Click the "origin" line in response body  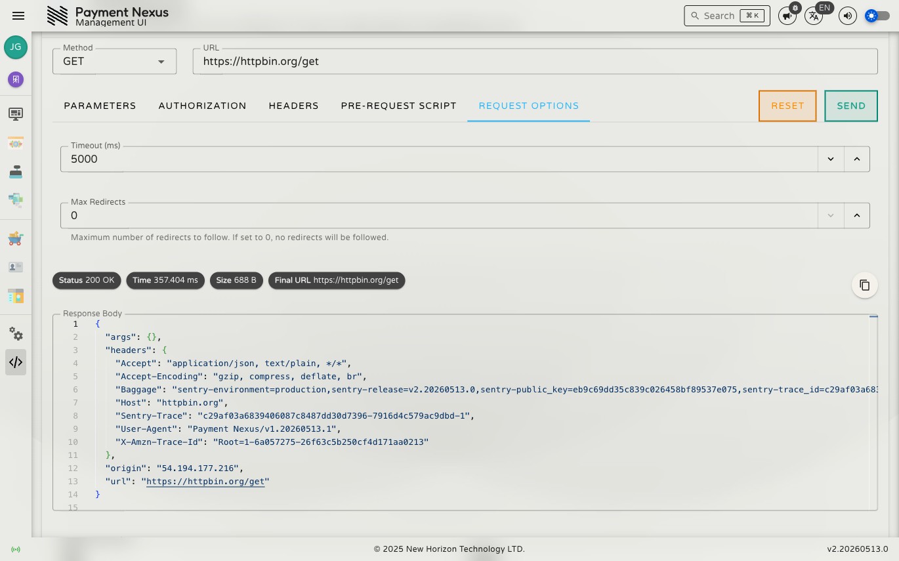(174, 468)
